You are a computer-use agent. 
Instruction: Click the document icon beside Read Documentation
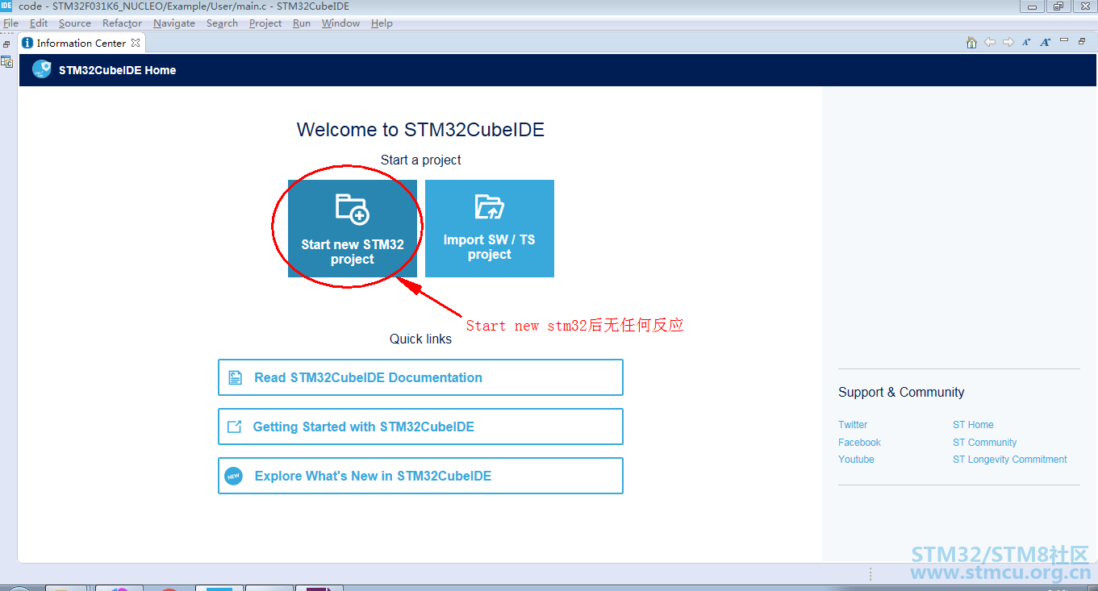[x=235, y=377]
